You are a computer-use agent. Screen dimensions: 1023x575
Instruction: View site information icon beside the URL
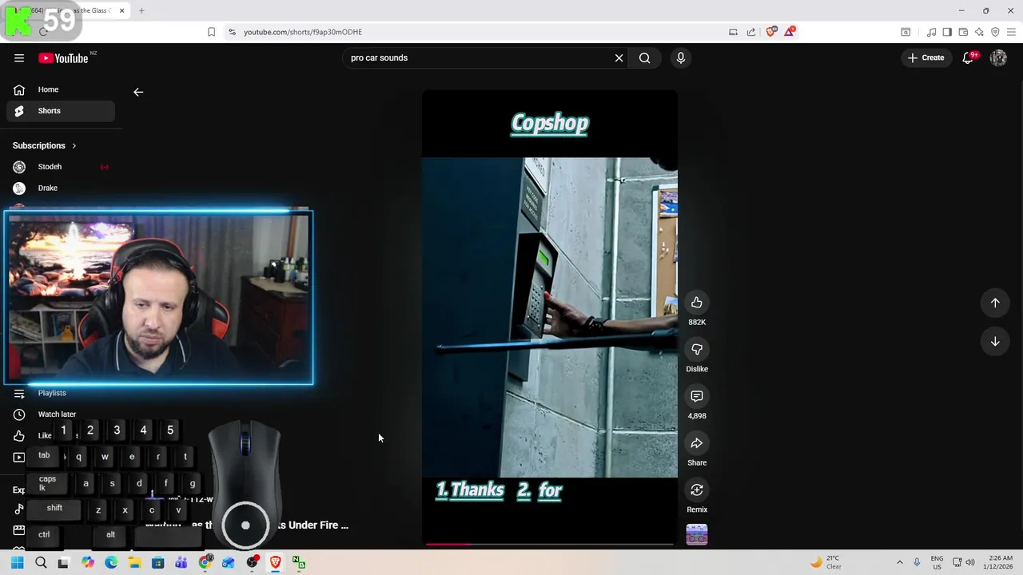232,32
